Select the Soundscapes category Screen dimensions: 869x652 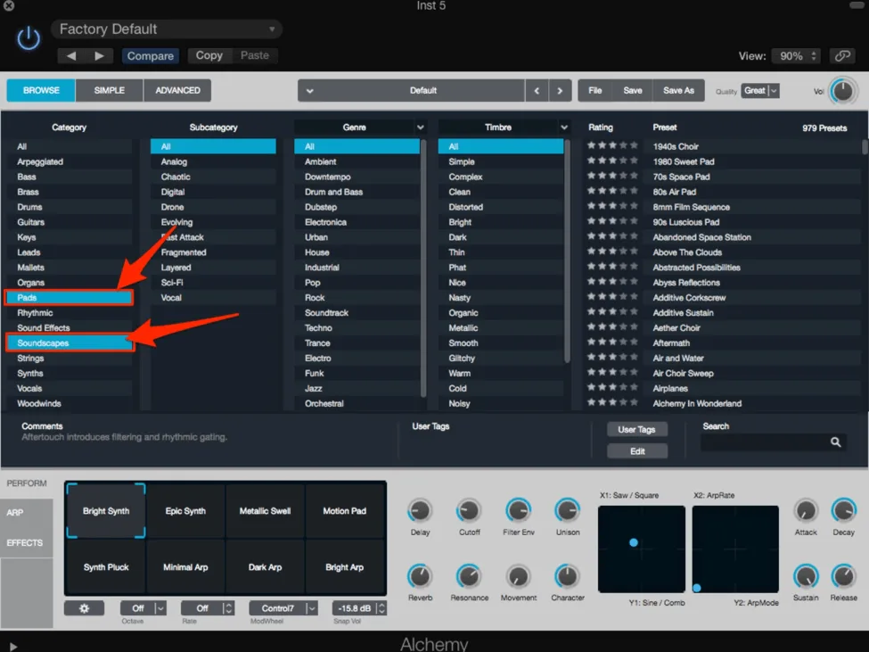click(70, 343)
